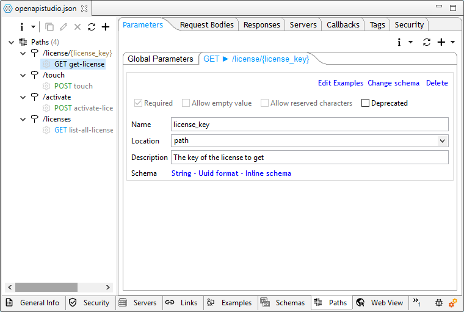Click the horizontal scrollbar under the Paths tree

[x=46, y=287]
